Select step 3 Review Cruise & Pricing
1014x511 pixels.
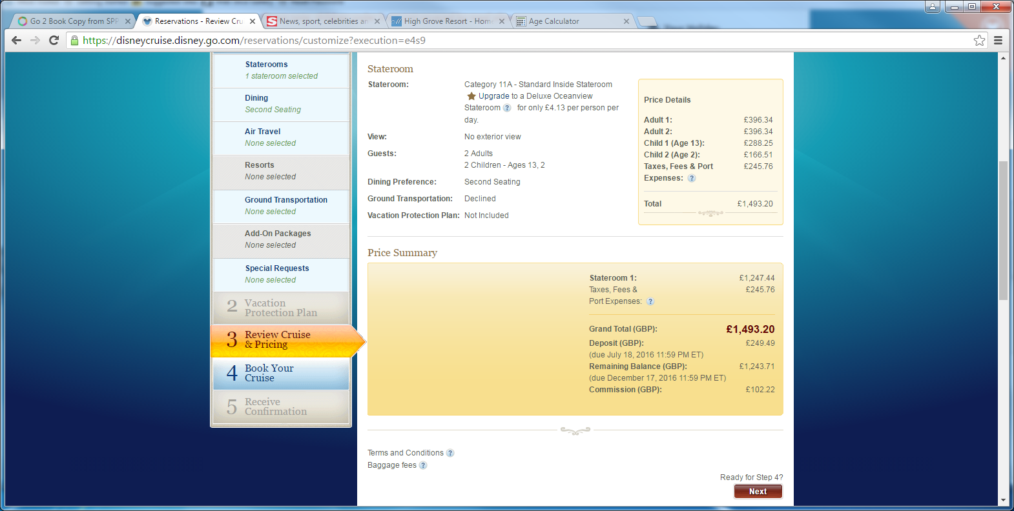pos(287,340)
